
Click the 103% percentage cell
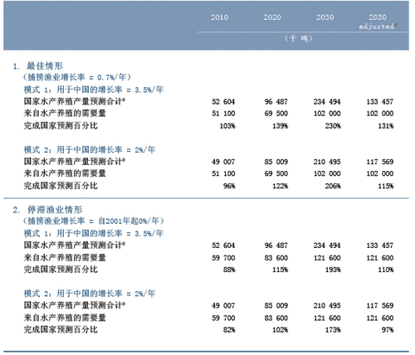[227, 126]
